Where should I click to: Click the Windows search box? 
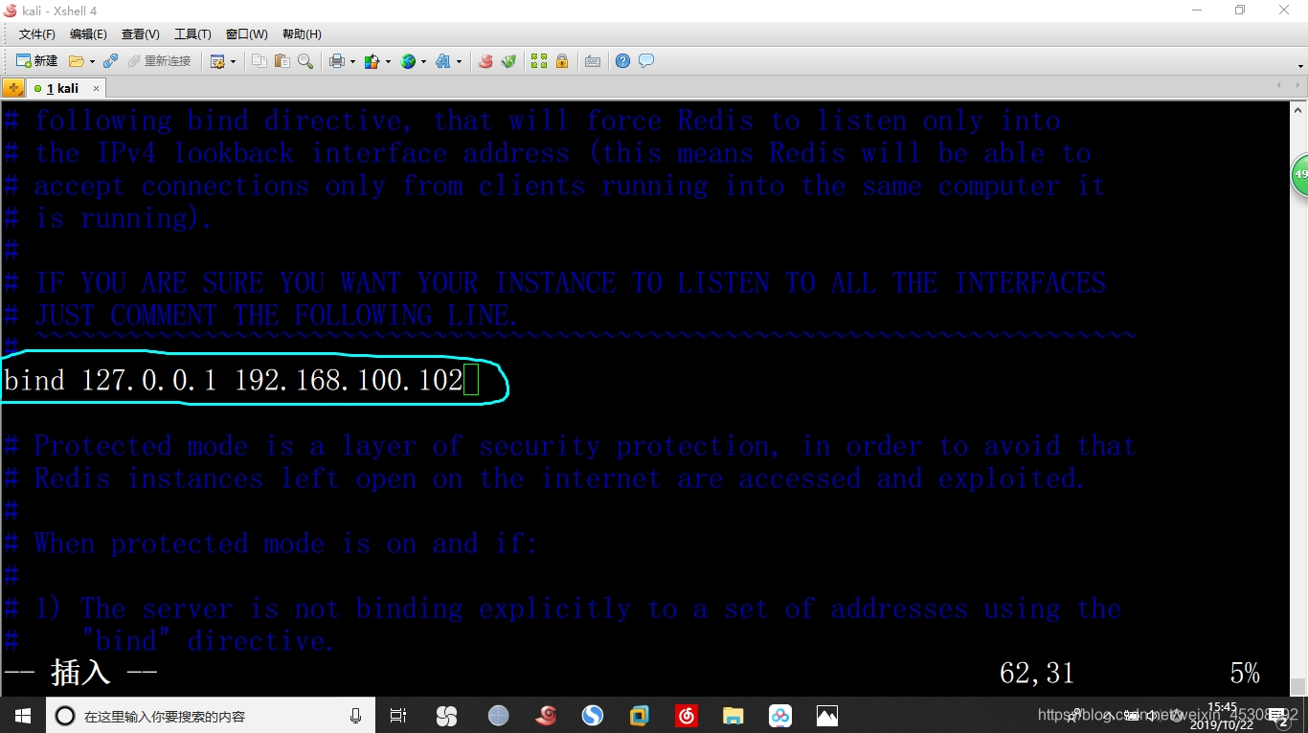click(211, 716)
